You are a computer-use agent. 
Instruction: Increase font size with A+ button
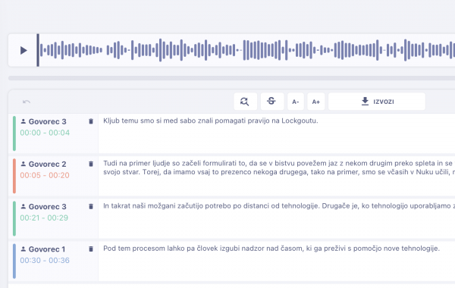pos(316,102)
